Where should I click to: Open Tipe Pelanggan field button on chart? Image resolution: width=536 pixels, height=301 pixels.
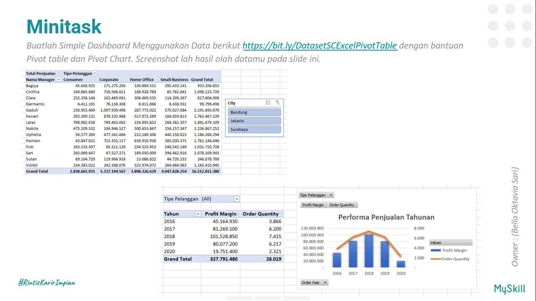click(x=317, y=195)
